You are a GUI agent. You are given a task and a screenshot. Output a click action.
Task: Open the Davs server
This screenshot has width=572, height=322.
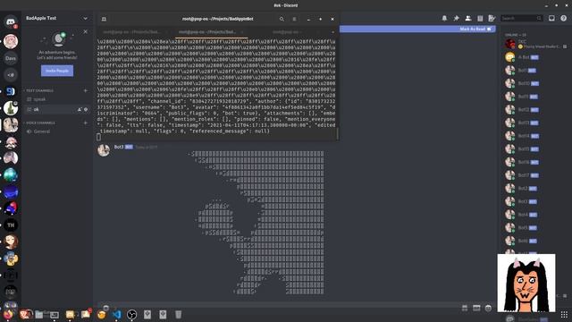11,58
